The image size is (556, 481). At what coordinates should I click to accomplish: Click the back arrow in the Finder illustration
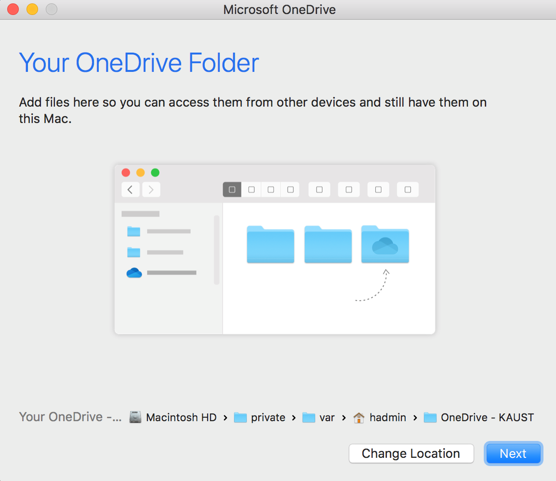coord(130,189)
